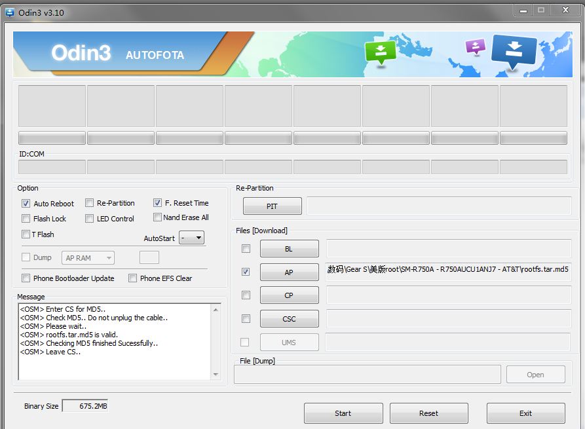
Task: Click the PIT file path field
Action: [439, 206]
